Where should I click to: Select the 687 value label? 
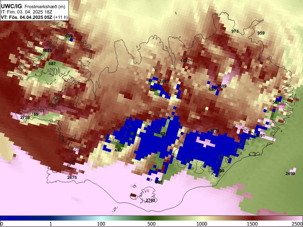click(52, 64)
